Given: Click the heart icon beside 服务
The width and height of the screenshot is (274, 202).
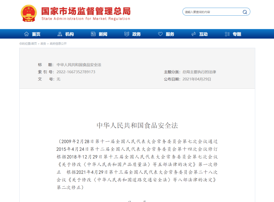Looking at the screenshot, I should tap(160, 34).
